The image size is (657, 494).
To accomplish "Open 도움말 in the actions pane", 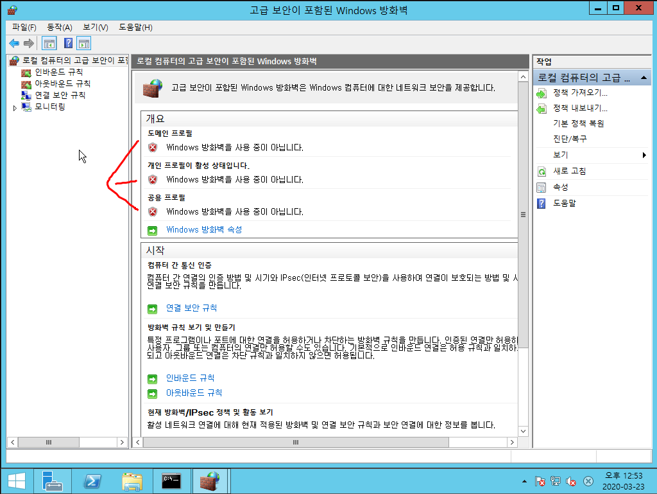I will click(x=565, y=203).
